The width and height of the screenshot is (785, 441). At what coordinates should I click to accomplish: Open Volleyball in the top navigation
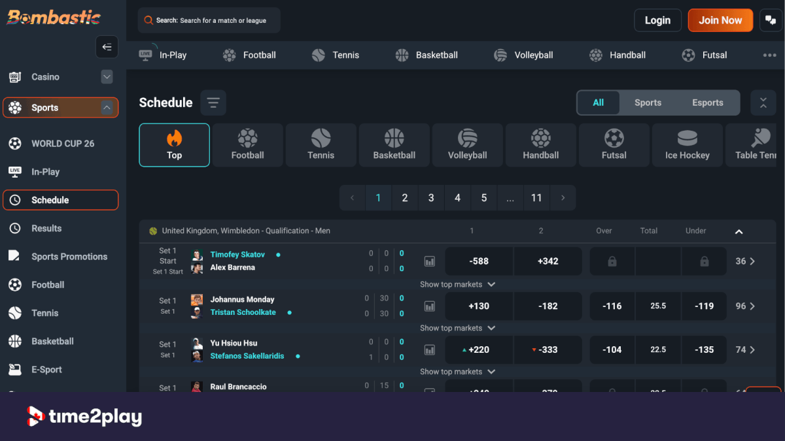pyautogui.click(x=523, y=55)
